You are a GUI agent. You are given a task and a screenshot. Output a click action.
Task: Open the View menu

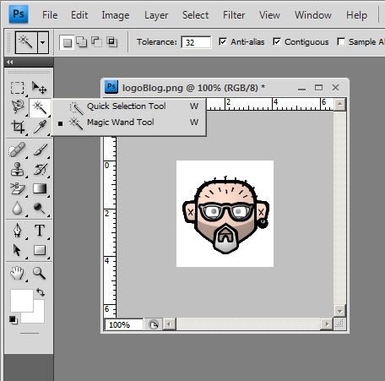tap(269, 15)
